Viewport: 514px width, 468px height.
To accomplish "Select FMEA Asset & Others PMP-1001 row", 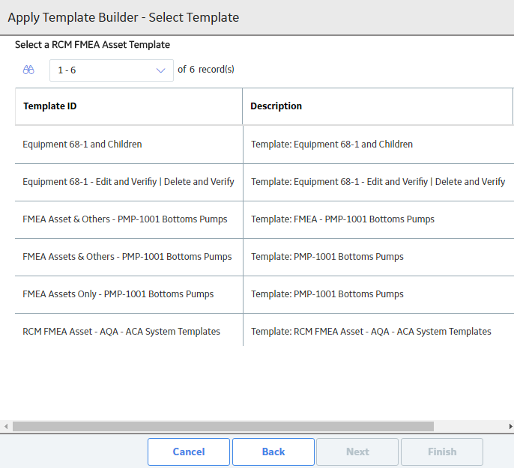I will pyautogui.click(x=264, y=219).
